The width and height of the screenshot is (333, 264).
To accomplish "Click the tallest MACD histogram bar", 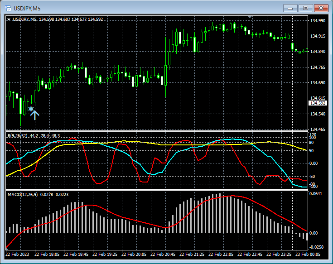I will (x=220, y=213).
